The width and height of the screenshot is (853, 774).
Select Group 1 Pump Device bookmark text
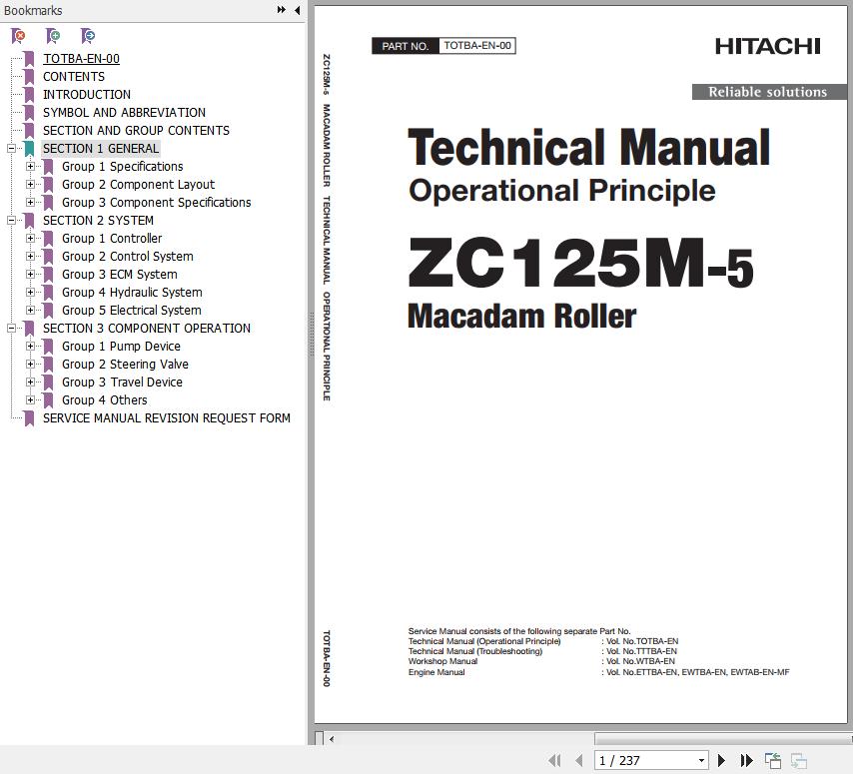pyautogui.click(x=121, y=346)
